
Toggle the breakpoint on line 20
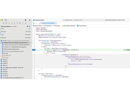34,50
